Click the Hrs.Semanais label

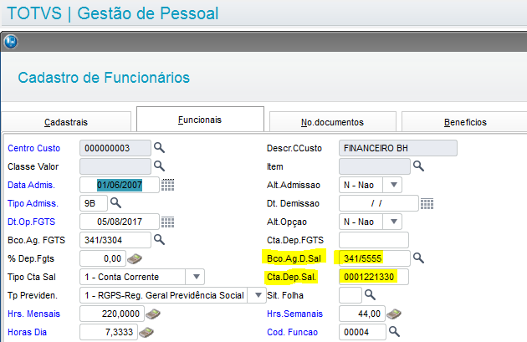294,314
